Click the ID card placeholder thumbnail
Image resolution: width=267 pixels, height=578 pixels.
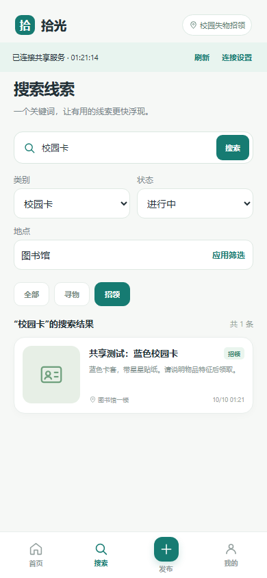point(51,375)
